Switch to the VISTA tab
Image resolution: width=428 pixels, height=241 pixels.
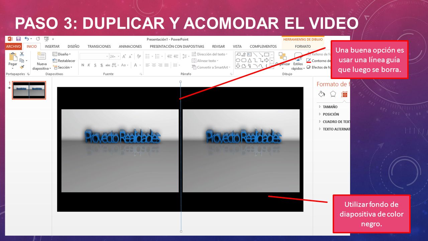(237, 47)
